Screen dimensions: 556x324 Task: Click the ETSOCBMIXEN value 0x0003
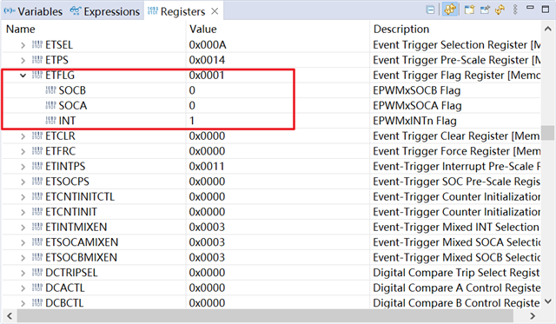[x=207, y=257]
